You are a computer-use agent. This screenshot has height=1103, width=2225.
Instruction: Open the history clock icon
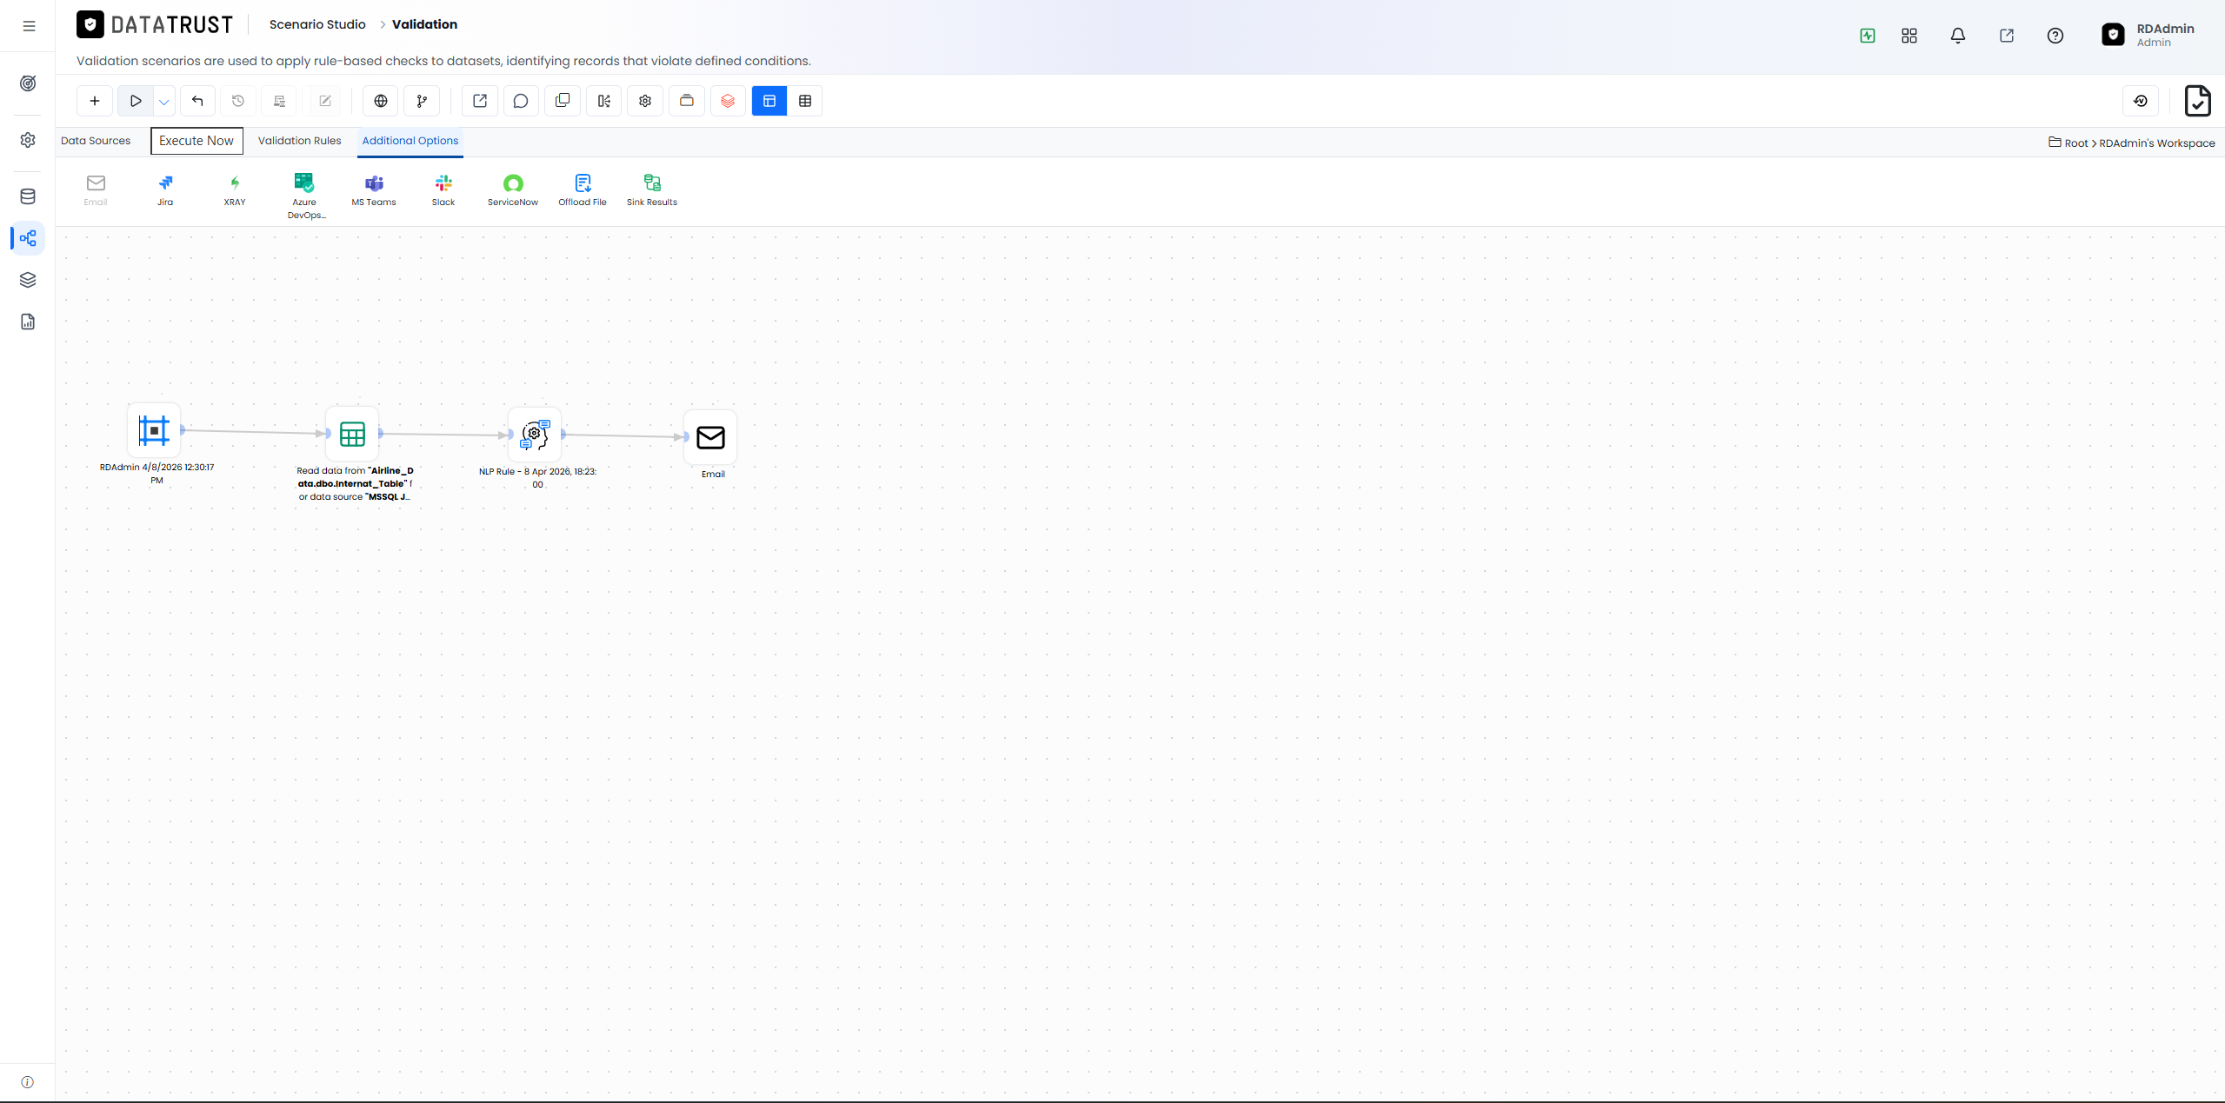point(238,101)
